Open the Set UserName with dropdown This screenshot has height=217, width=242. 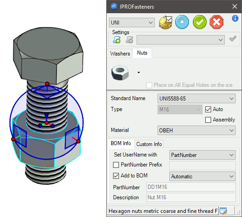[202, 155]
